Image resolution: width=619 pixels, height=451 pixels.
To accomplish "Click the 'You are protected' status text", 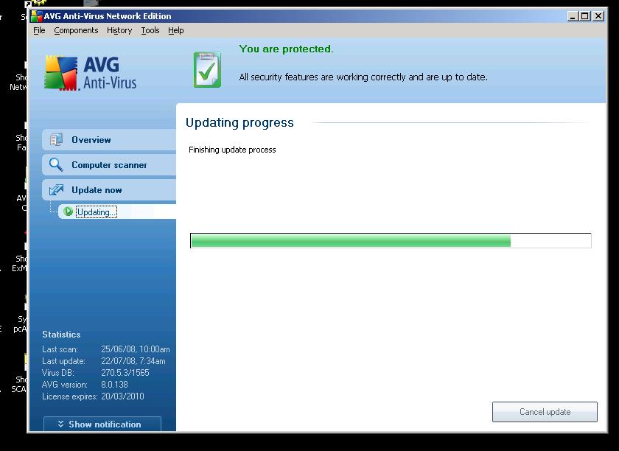I will point(286,49).
